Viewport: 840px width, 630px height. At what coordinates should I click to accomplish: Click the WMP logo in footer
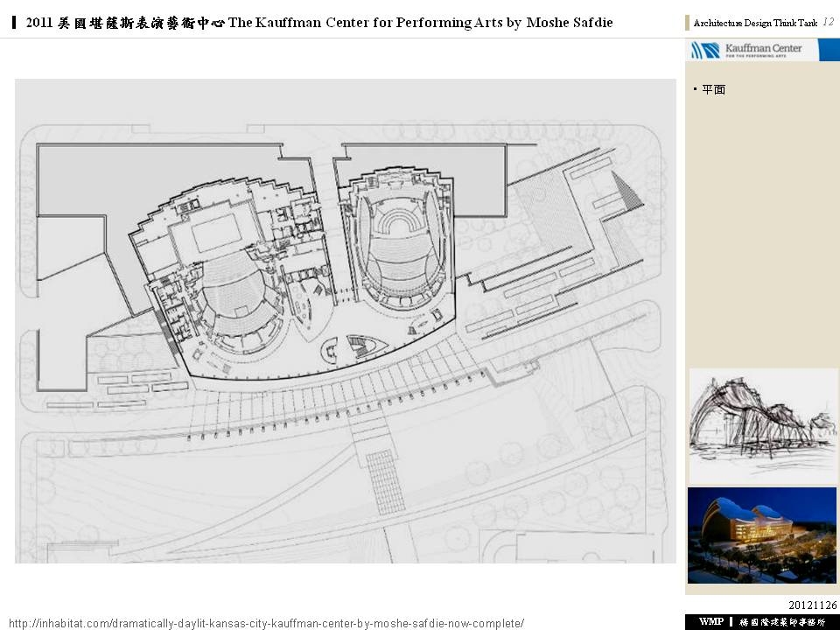click(710, 621)
